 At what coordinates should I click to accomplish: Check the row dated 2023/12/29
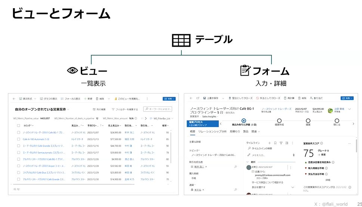(x=18, y=172)
